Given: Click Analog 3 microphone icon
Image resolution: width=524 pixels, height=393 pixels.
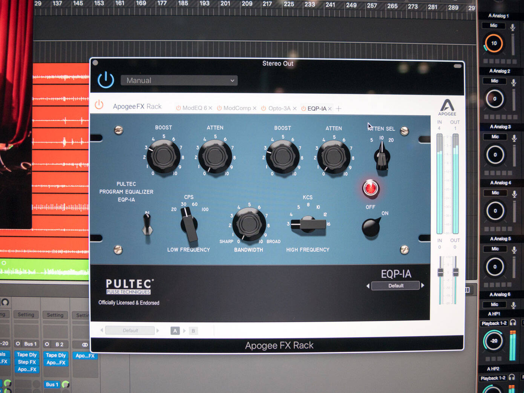Looking at the screenshot, I should [x=514, y=138].
